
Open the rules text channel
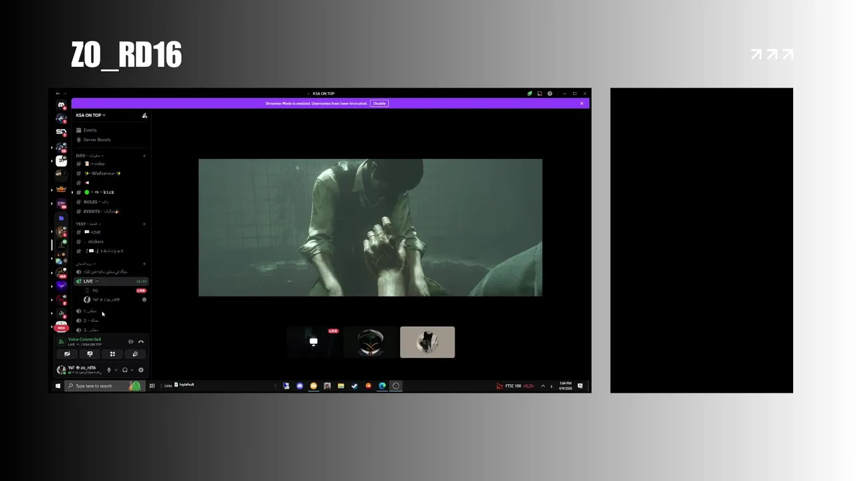tap(111, 164)
